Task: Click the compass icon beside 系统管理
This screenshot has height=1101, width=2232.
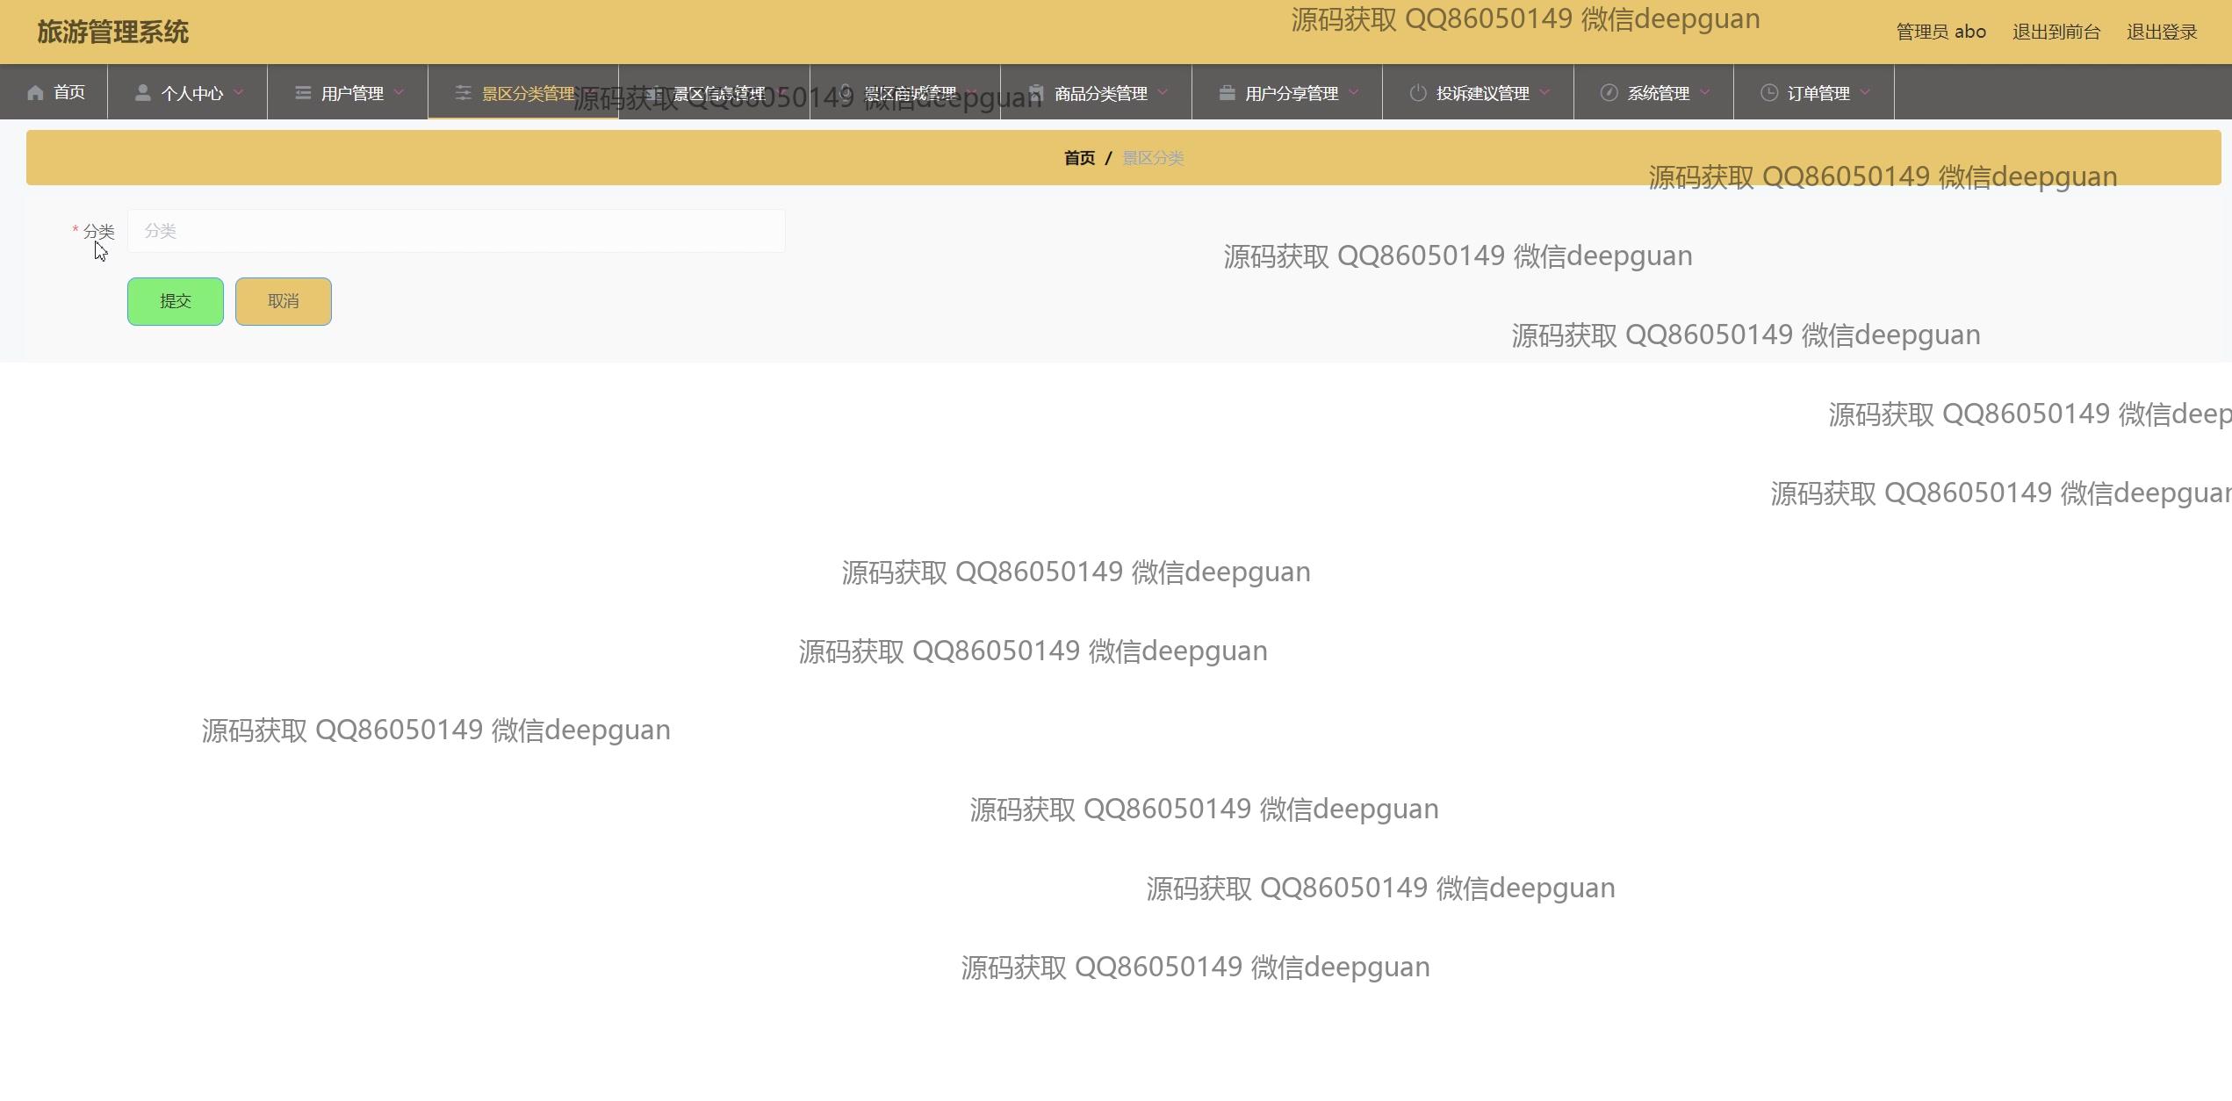Action: (x=1609, y=93)
